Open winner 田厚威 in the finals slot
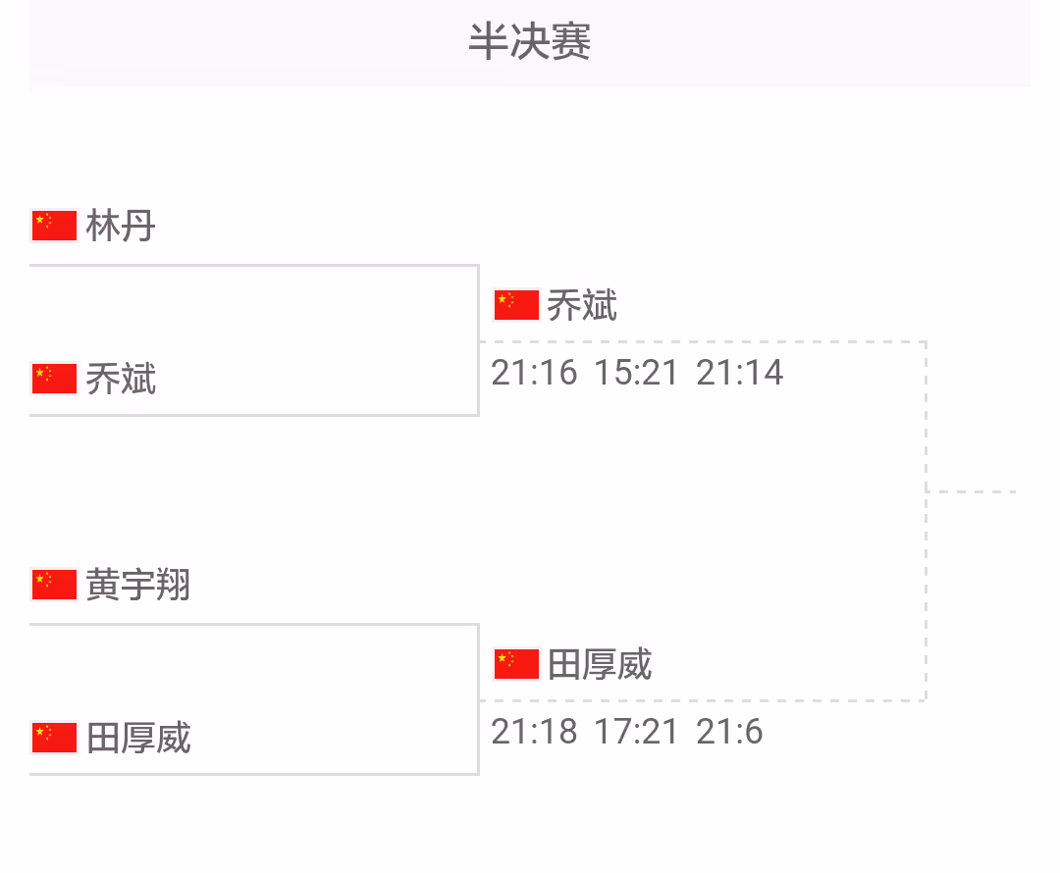Viewport: 1060px width, 873px height. pos(600,663)
